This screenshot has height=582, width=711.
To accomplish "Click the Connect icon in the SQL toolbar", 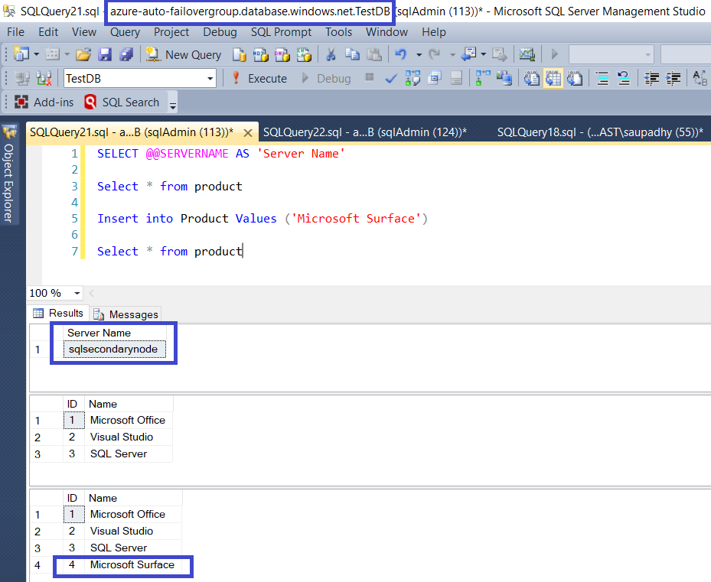I will coord(21,79).
